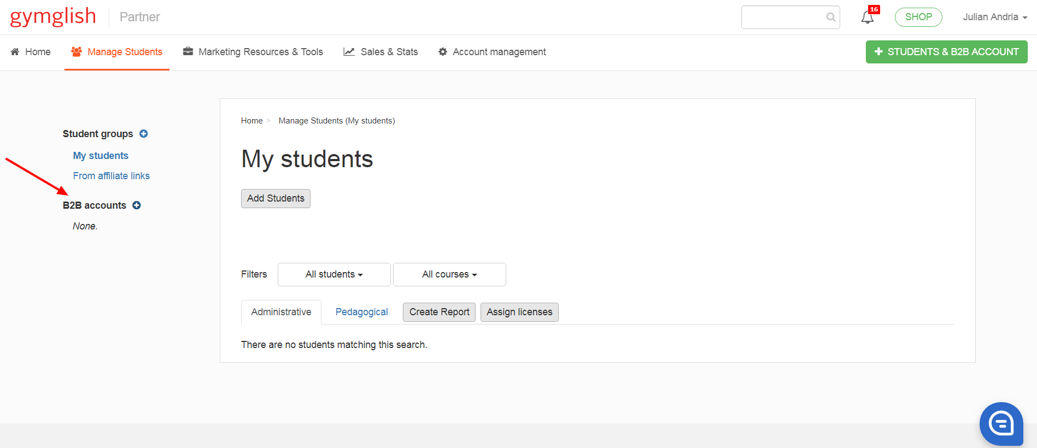Screen dimensions: 1037x448
Task: Click the Add Students button
Action: coord(276,198)
